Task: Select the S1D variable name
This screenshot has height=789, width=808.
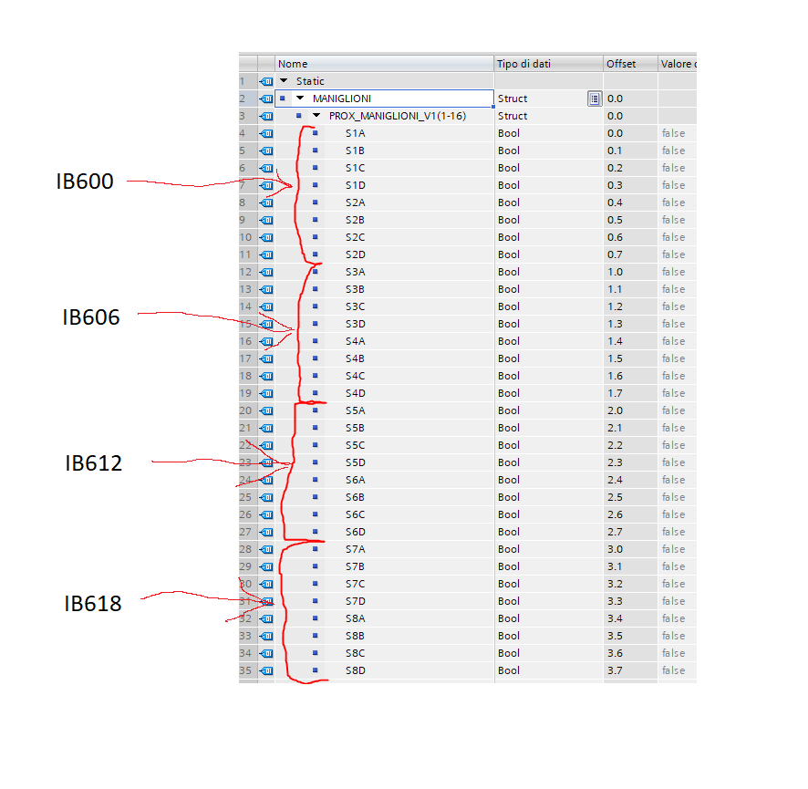Action: 355,185
